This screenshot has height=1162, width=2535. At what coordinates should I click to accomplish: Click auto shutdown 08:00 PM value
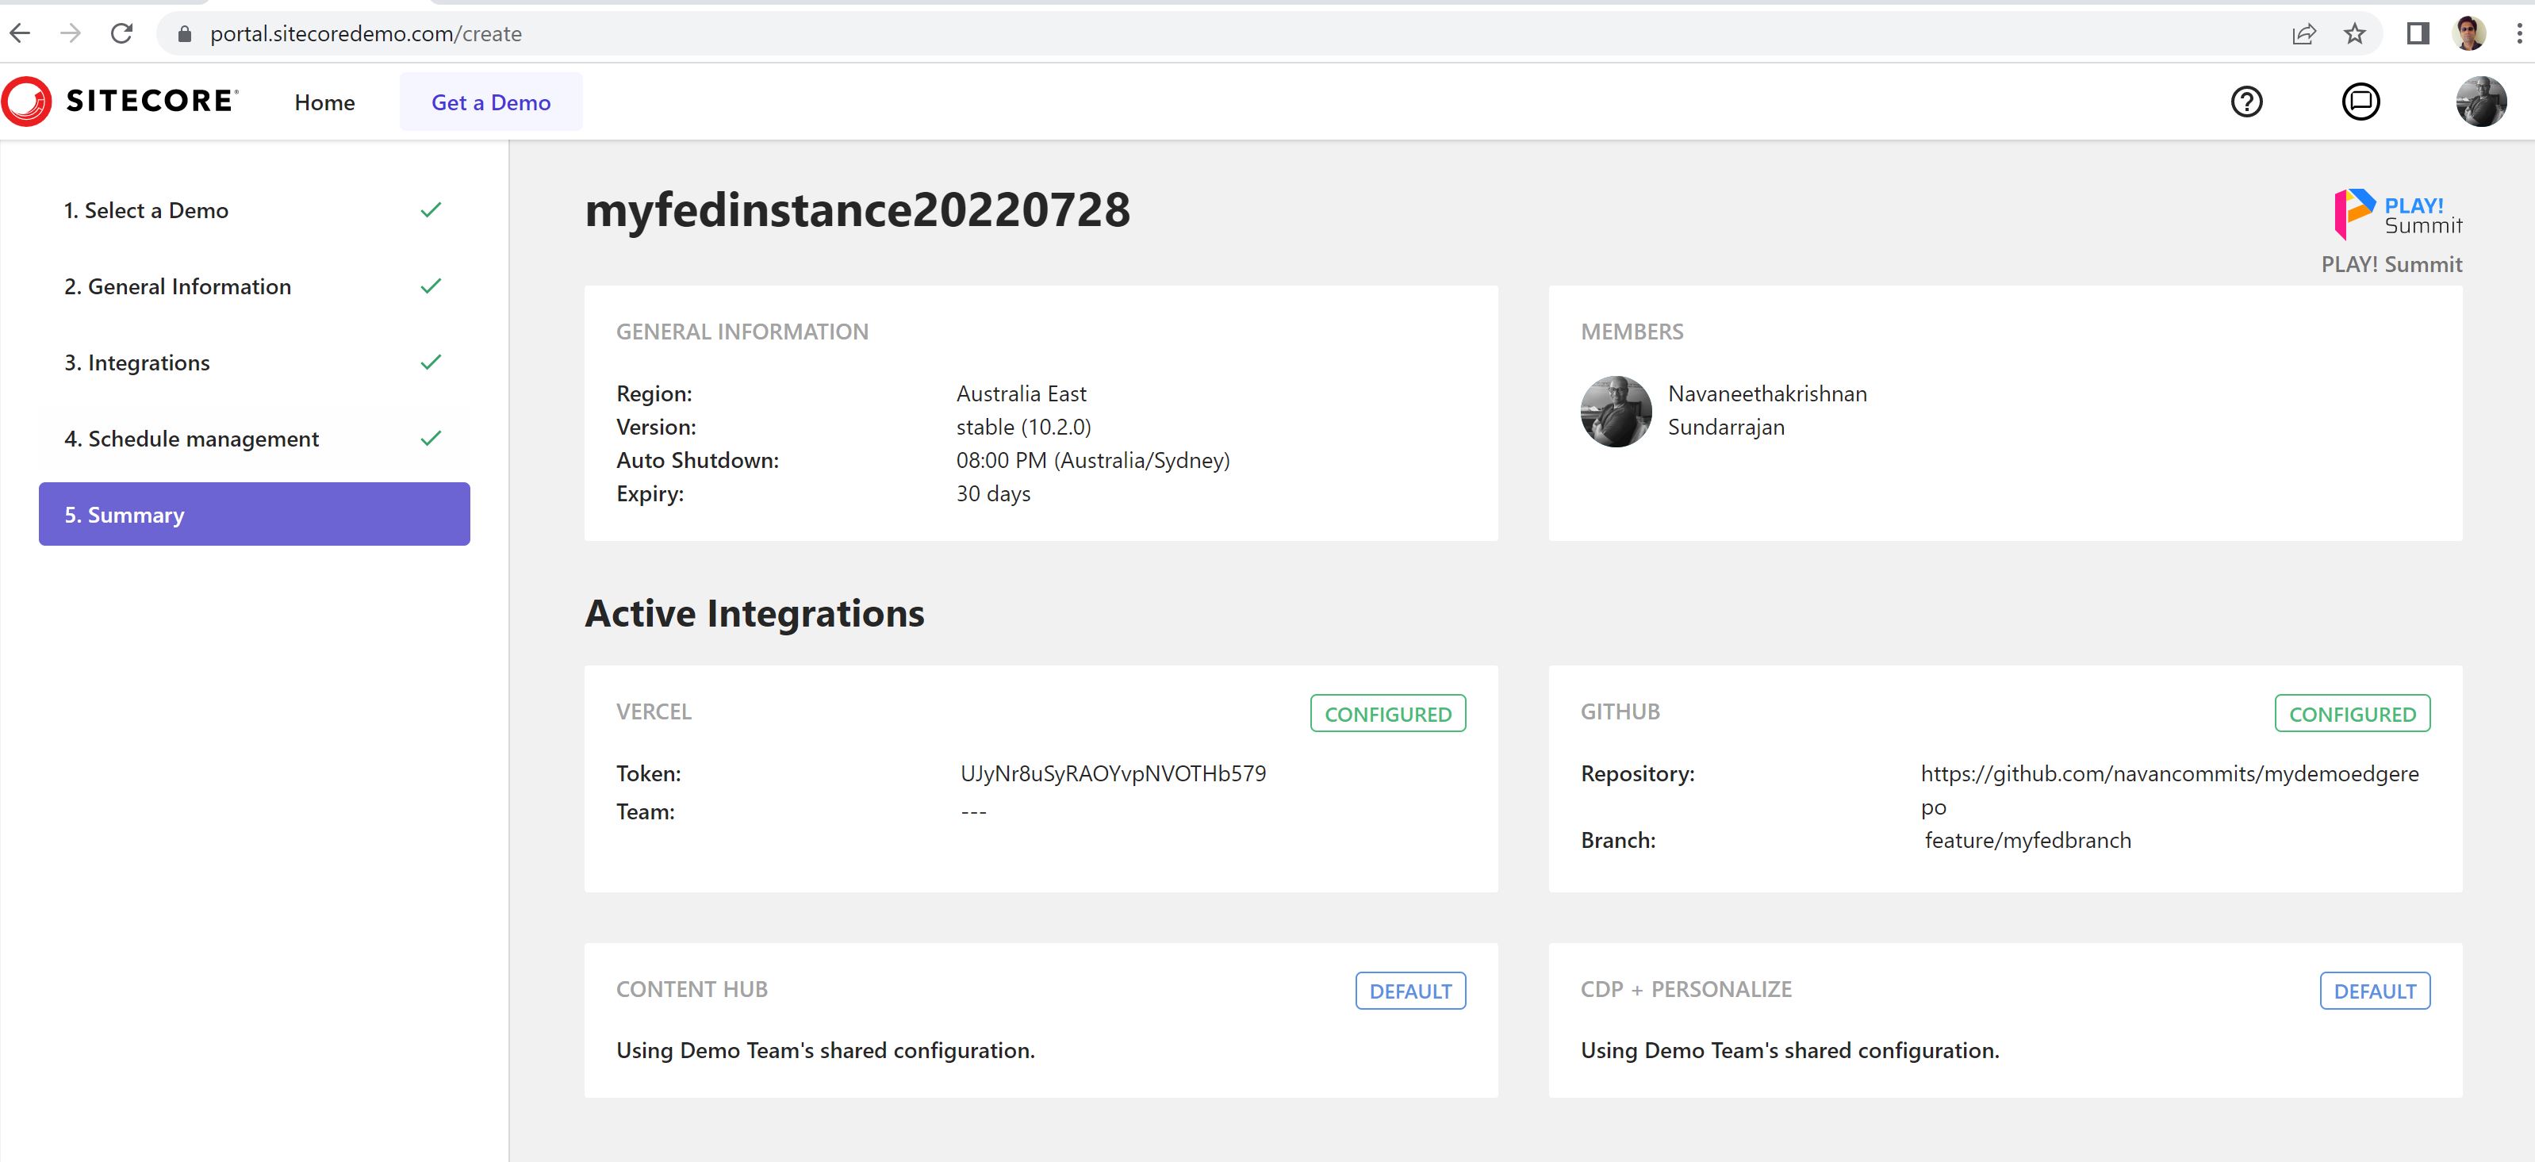pyautogui.click(x=1092, y=461)
